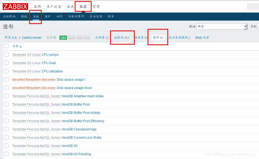Open the 资产记录 top menu
This screenshot has height=159, width=259.
(54, 7)
